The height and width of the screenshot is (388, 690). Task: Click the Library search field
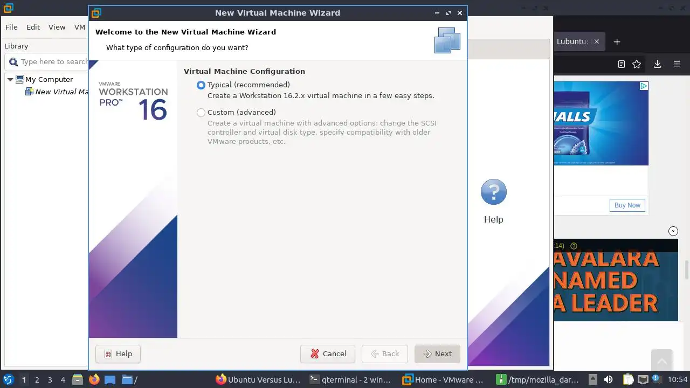[46, 62]
